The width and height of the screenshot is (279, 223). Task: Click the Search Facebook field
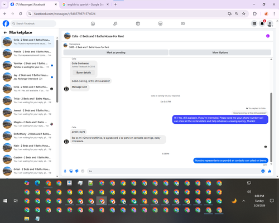pyautogui.click(x=33, y=23)
